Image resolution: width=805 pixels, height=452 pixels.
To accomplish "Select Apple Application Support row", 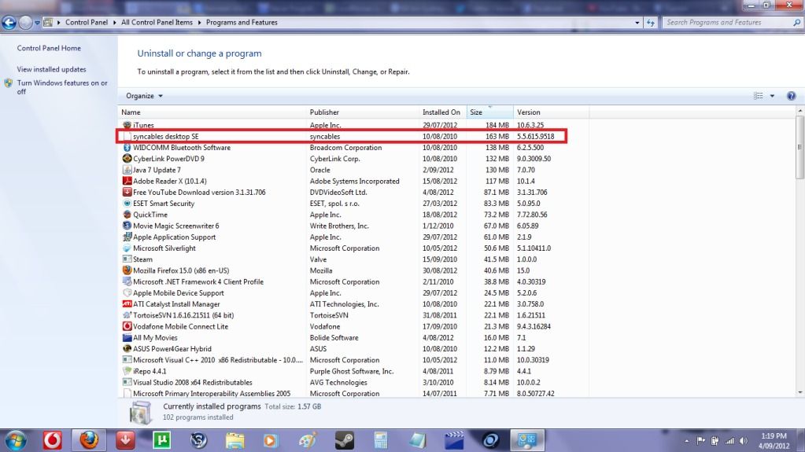I will (354, 237).
